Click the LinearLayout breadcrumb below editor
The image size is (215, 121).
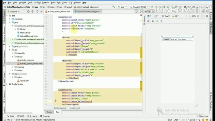75,108
